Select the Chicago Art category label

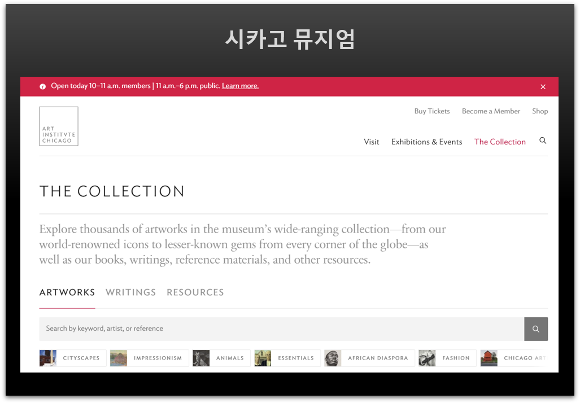click(x=525, y=358)
